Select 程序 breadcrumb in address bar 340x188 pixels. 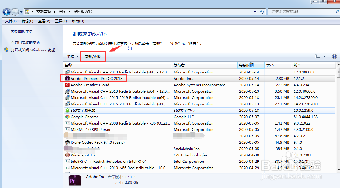[x=62, y=12]
